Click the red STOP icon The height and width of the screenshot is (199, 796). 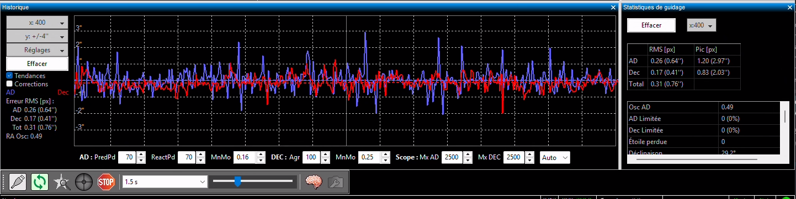coord(105,181)
